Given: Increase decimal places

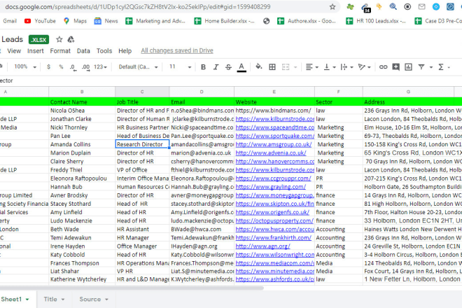Looking at the screenshot, I should click(85, 67).
